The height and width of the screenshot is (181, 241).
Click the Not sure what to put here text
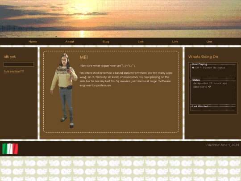pos(108,66)
